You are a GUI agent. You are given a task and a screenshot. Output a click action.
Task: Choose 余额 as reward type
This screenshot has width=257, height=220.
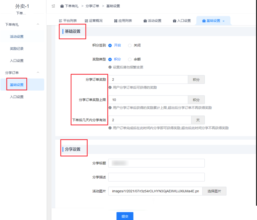[x=130, y=60]
